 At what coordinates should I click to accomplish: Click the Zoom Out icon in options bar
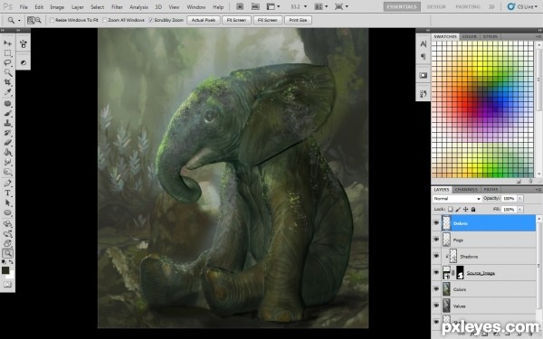coord(38,20)
